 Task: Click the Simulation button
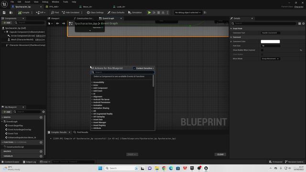coord(135,12)
